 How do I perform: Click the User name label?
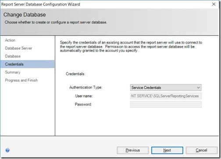pyautogui.click(x=84, y=96)
